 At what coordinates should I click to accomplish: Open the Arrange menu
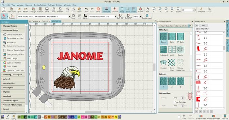[20, 5]
